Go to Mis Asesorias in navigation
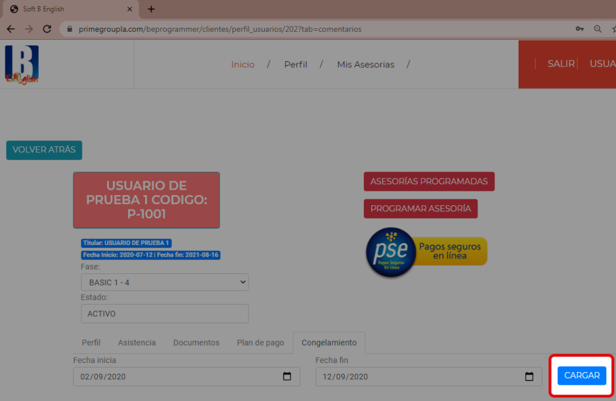The width and height of the screenshot is (616, 401). coord(365,64)
